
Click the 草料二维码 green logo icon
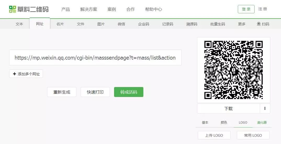coord(13,9)
